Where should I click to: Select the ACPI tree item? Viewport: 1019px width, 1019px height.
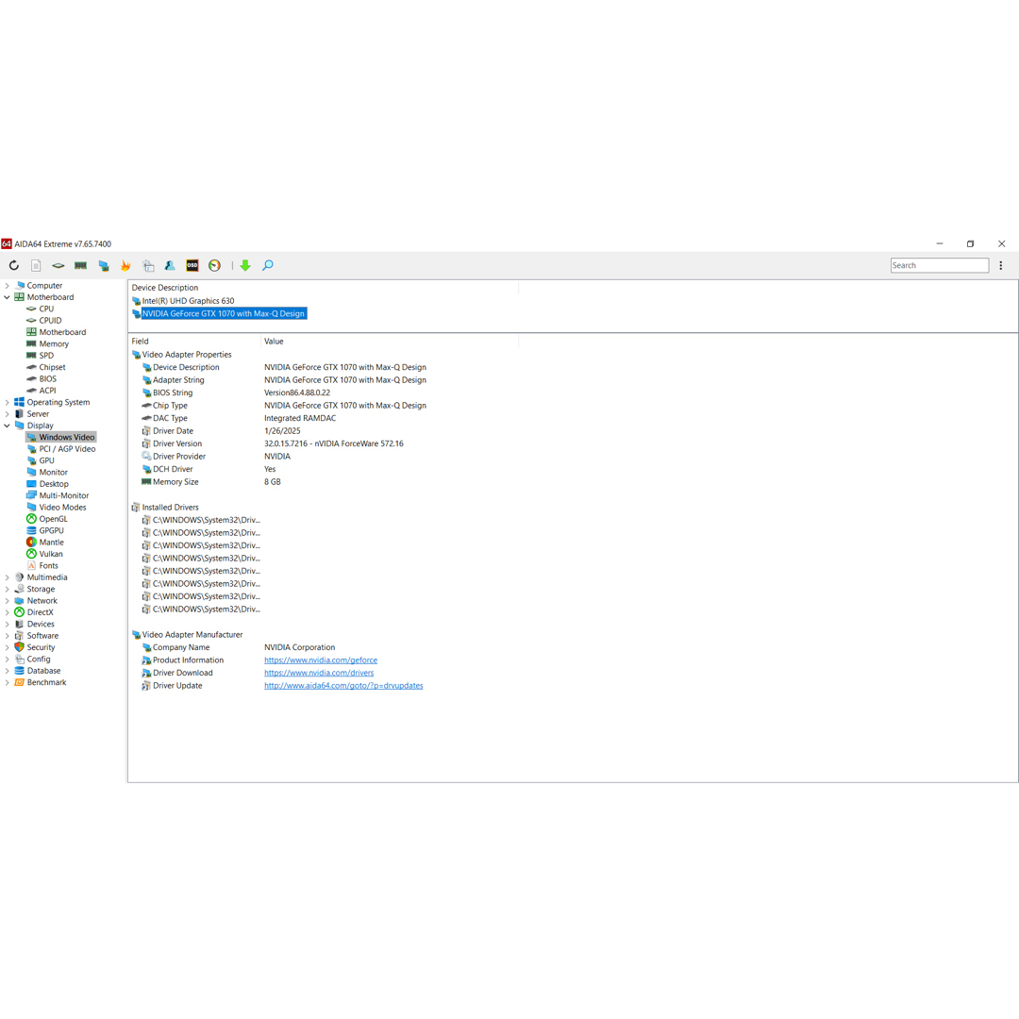pos(47,391)
